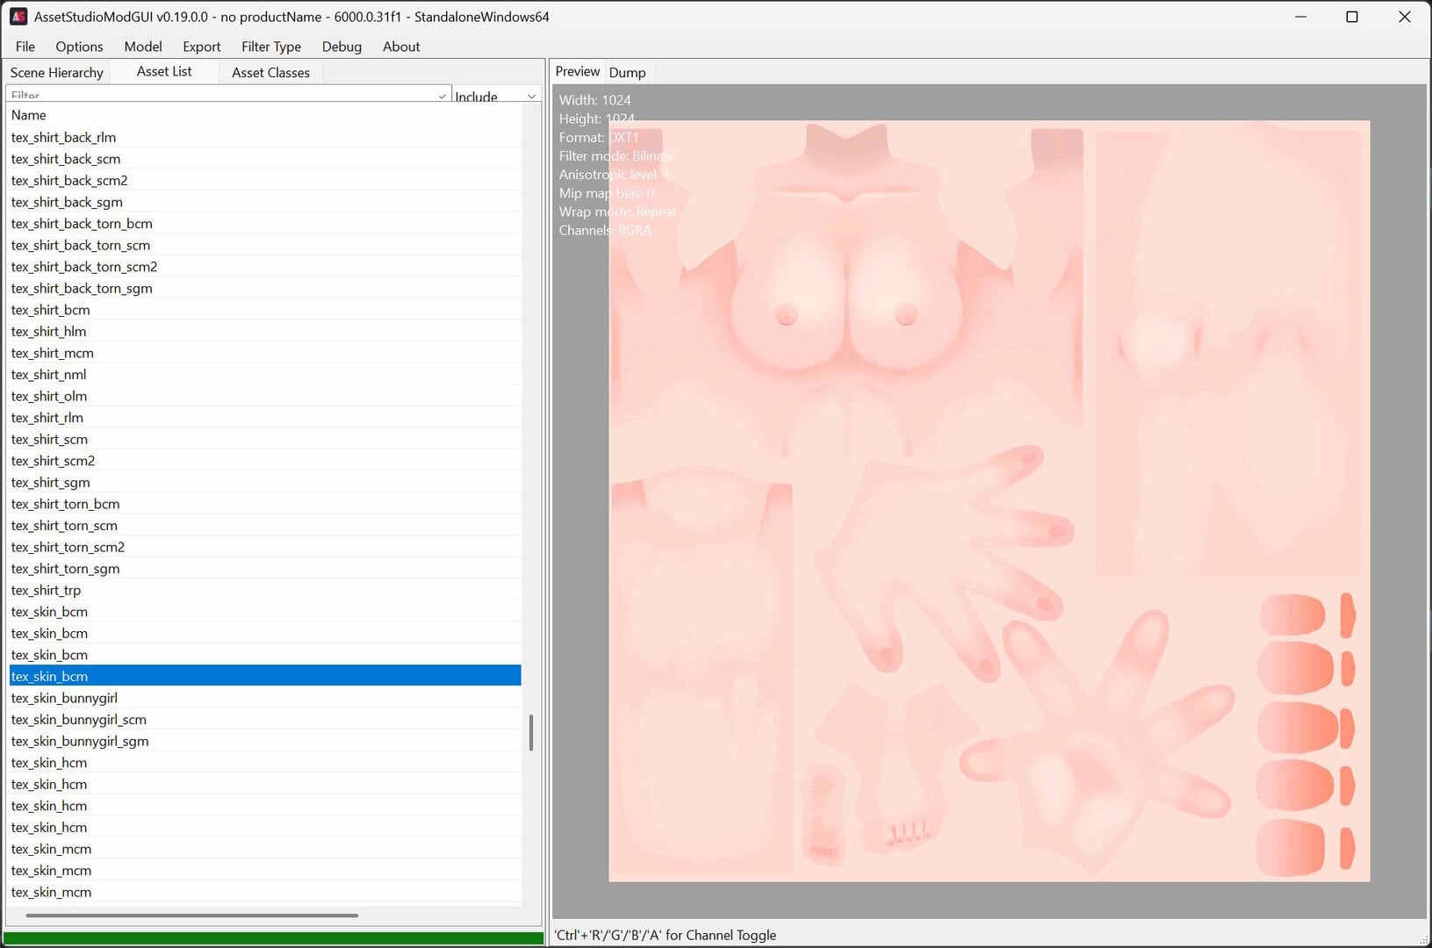The width and height of the screenshot is (1432, 948).
Task: Select the tex_shirt_sgm asset
Action: pos(264,482)
